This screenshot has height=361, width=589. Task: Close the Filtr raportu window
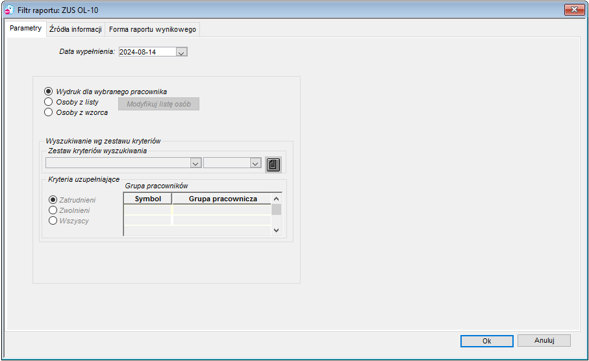pos(574,10)
